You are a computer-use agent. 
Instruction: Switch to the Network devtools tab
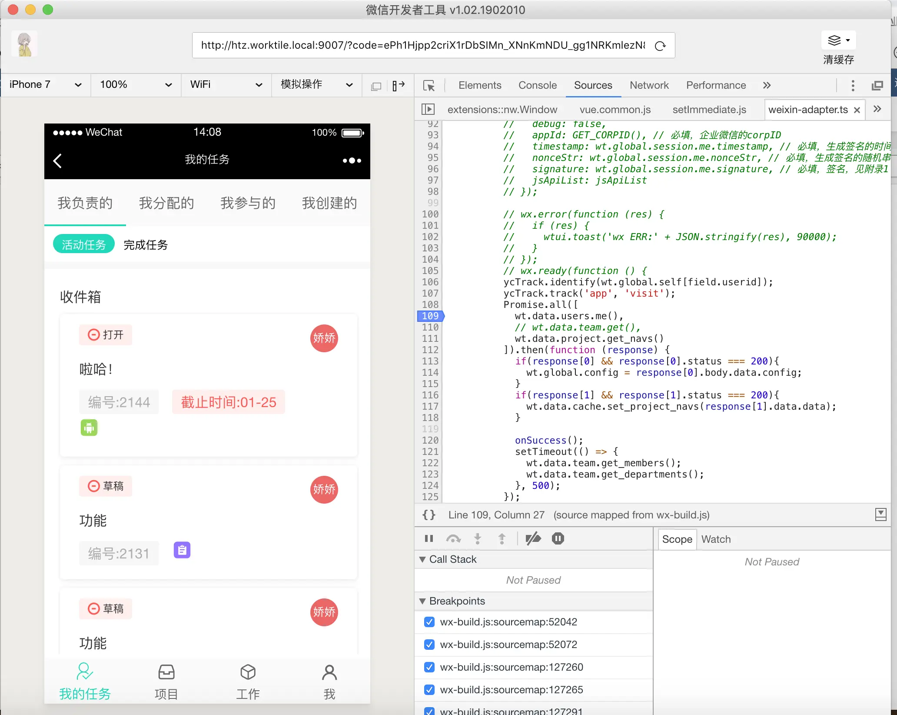click(649, 85)
